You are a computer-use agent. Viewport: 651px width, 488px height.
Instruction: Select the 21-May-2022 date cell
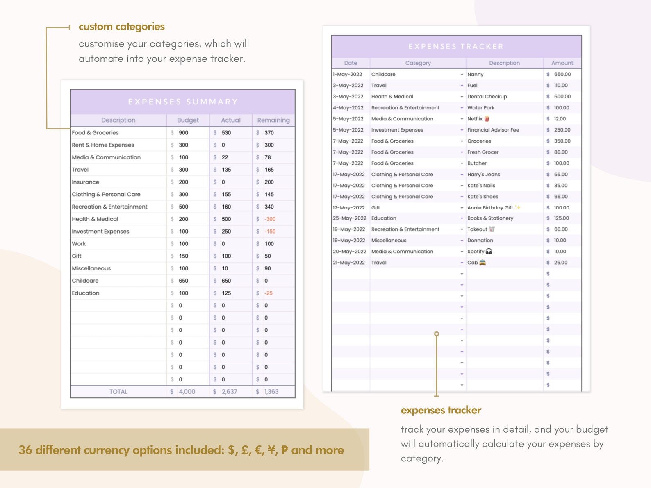[x=351, y=263]
